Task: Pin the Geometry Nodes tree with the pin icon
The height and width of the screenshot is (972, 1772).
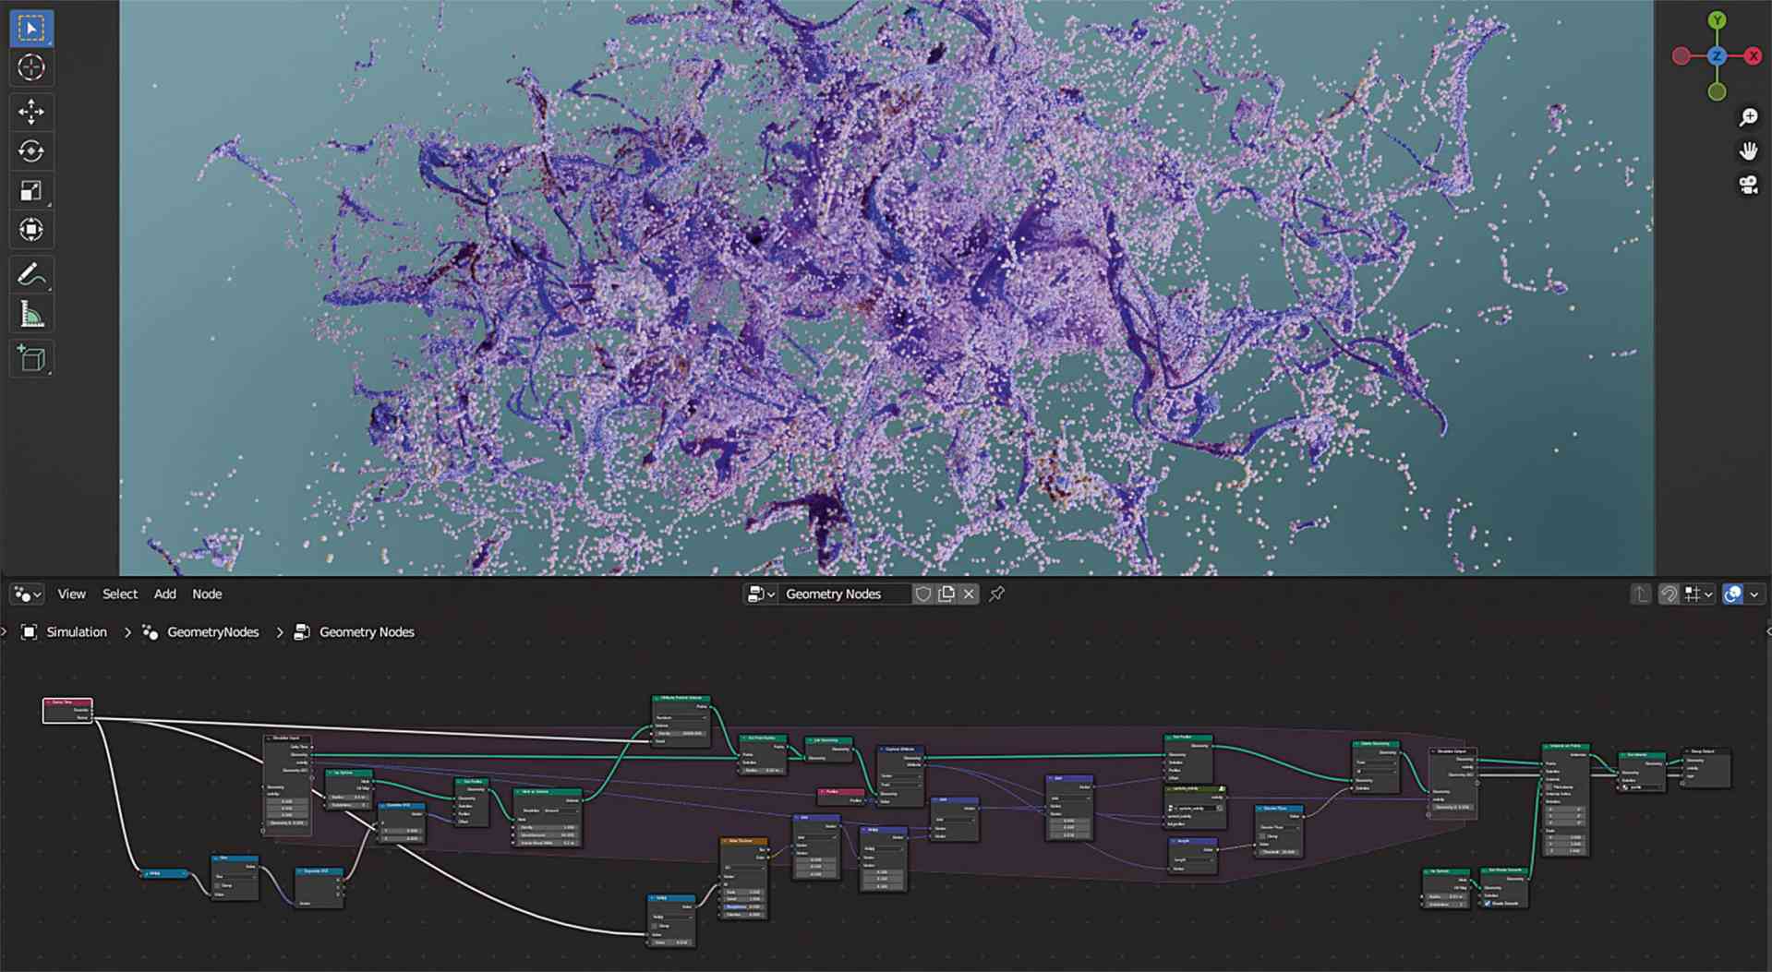Action: coord(996,594)
